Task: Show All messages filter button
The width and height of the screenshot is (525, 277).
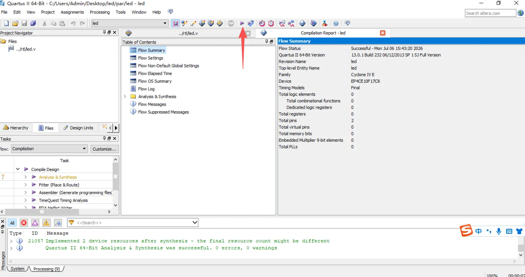Action: point(12,223)
